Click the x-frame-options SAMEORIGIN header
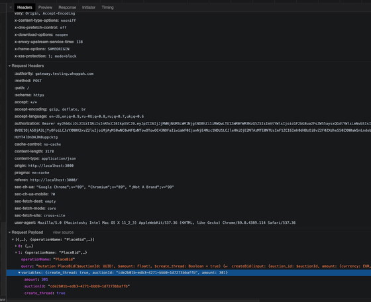371x302 pixels. point(42,49)
